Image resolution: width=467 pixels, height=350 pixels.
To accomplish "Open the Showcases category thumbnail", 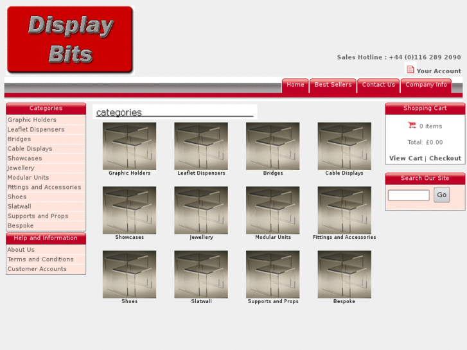I will [x=129, y=210].
